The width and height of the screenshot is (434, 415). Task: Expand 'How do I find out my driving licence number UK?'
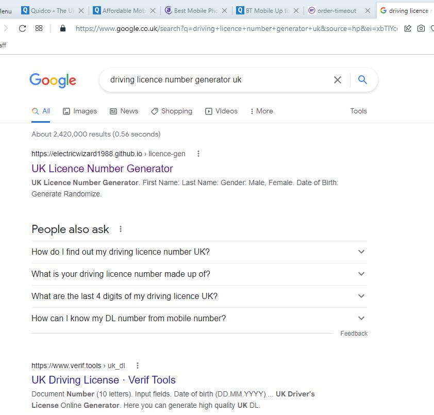[199, 252]
